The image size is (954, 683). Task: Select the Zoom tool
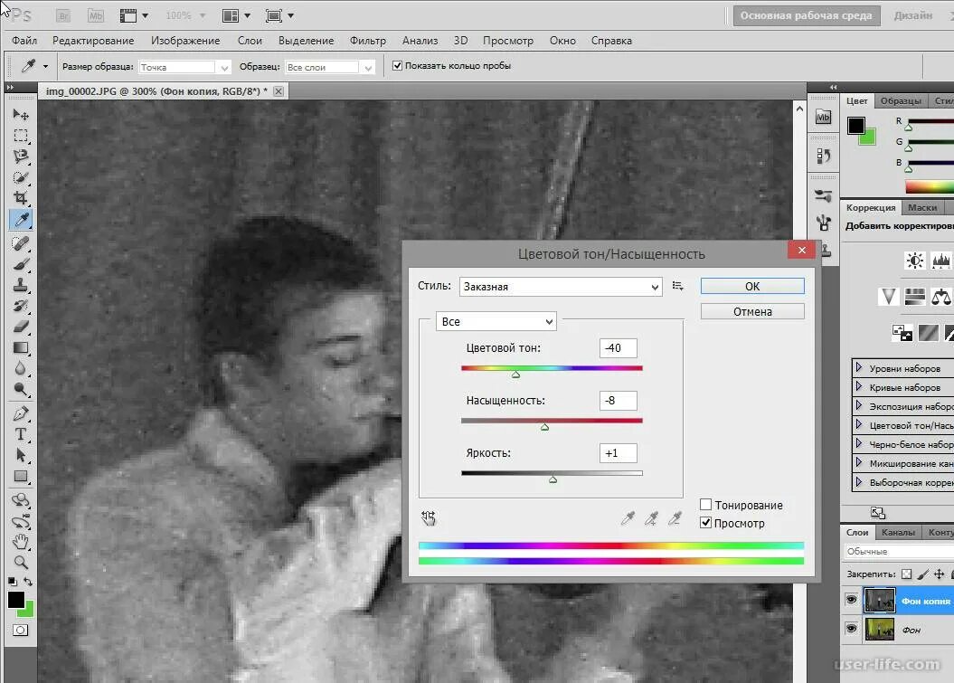[x=21, y=563]
